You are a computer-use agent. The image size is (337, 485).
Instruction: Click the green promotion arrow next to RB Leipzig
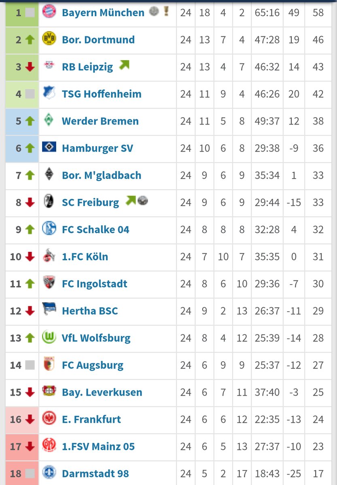tap(124, 65)
